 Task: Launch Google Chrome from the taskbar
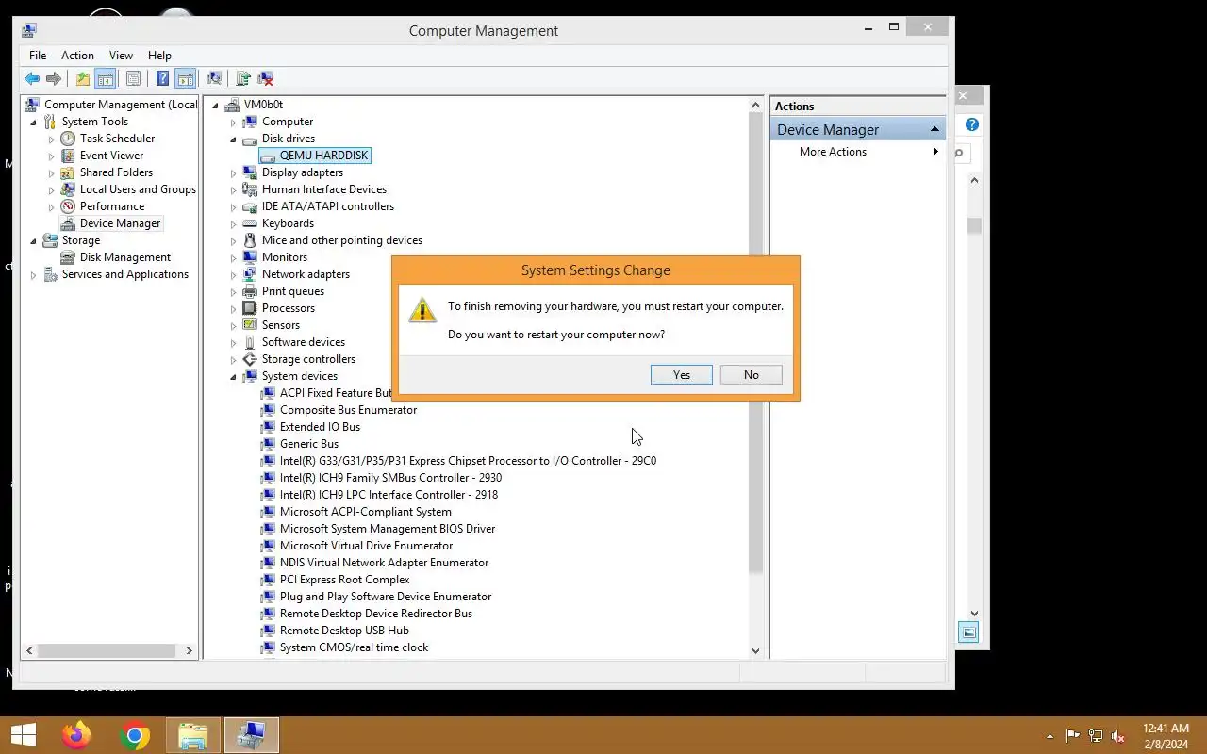tap(135, 735)
